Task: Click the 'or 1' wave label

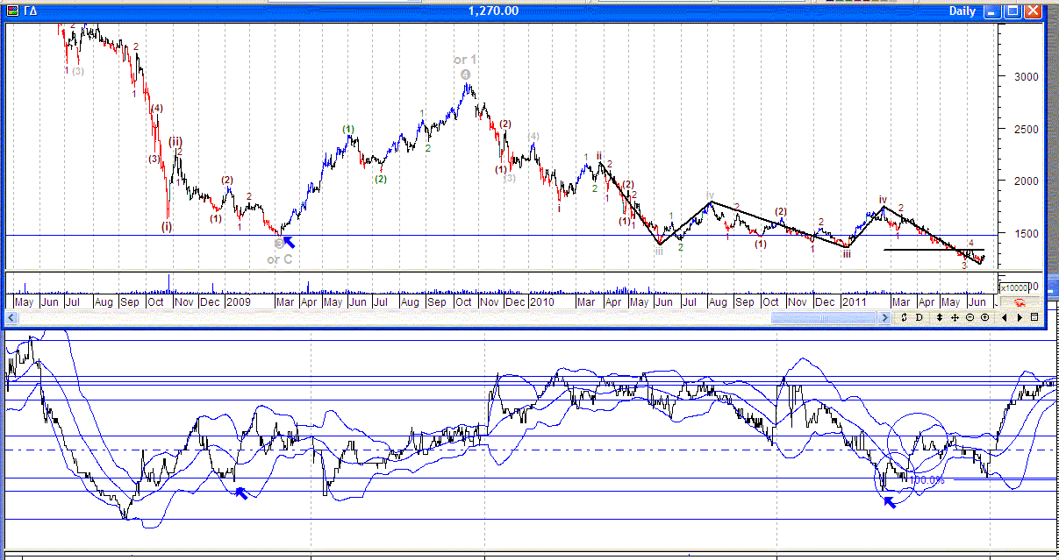Action: click(x=465, y=60)
